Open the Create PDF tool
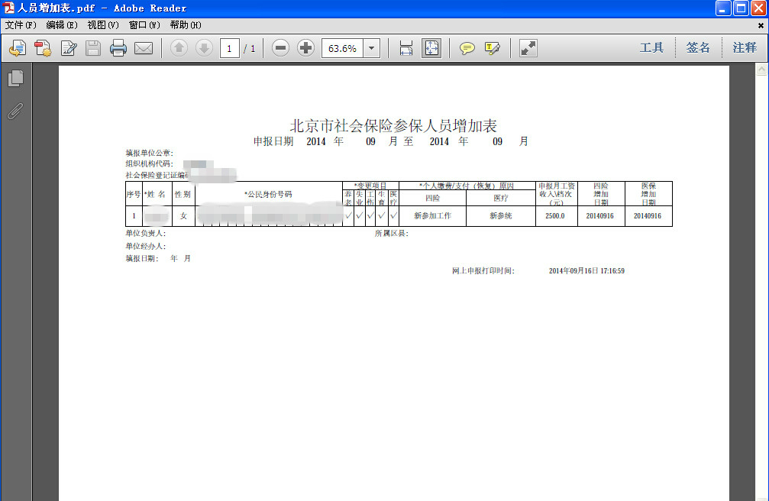The height and width of the screenshot is (501, 769). coord(44,47)
